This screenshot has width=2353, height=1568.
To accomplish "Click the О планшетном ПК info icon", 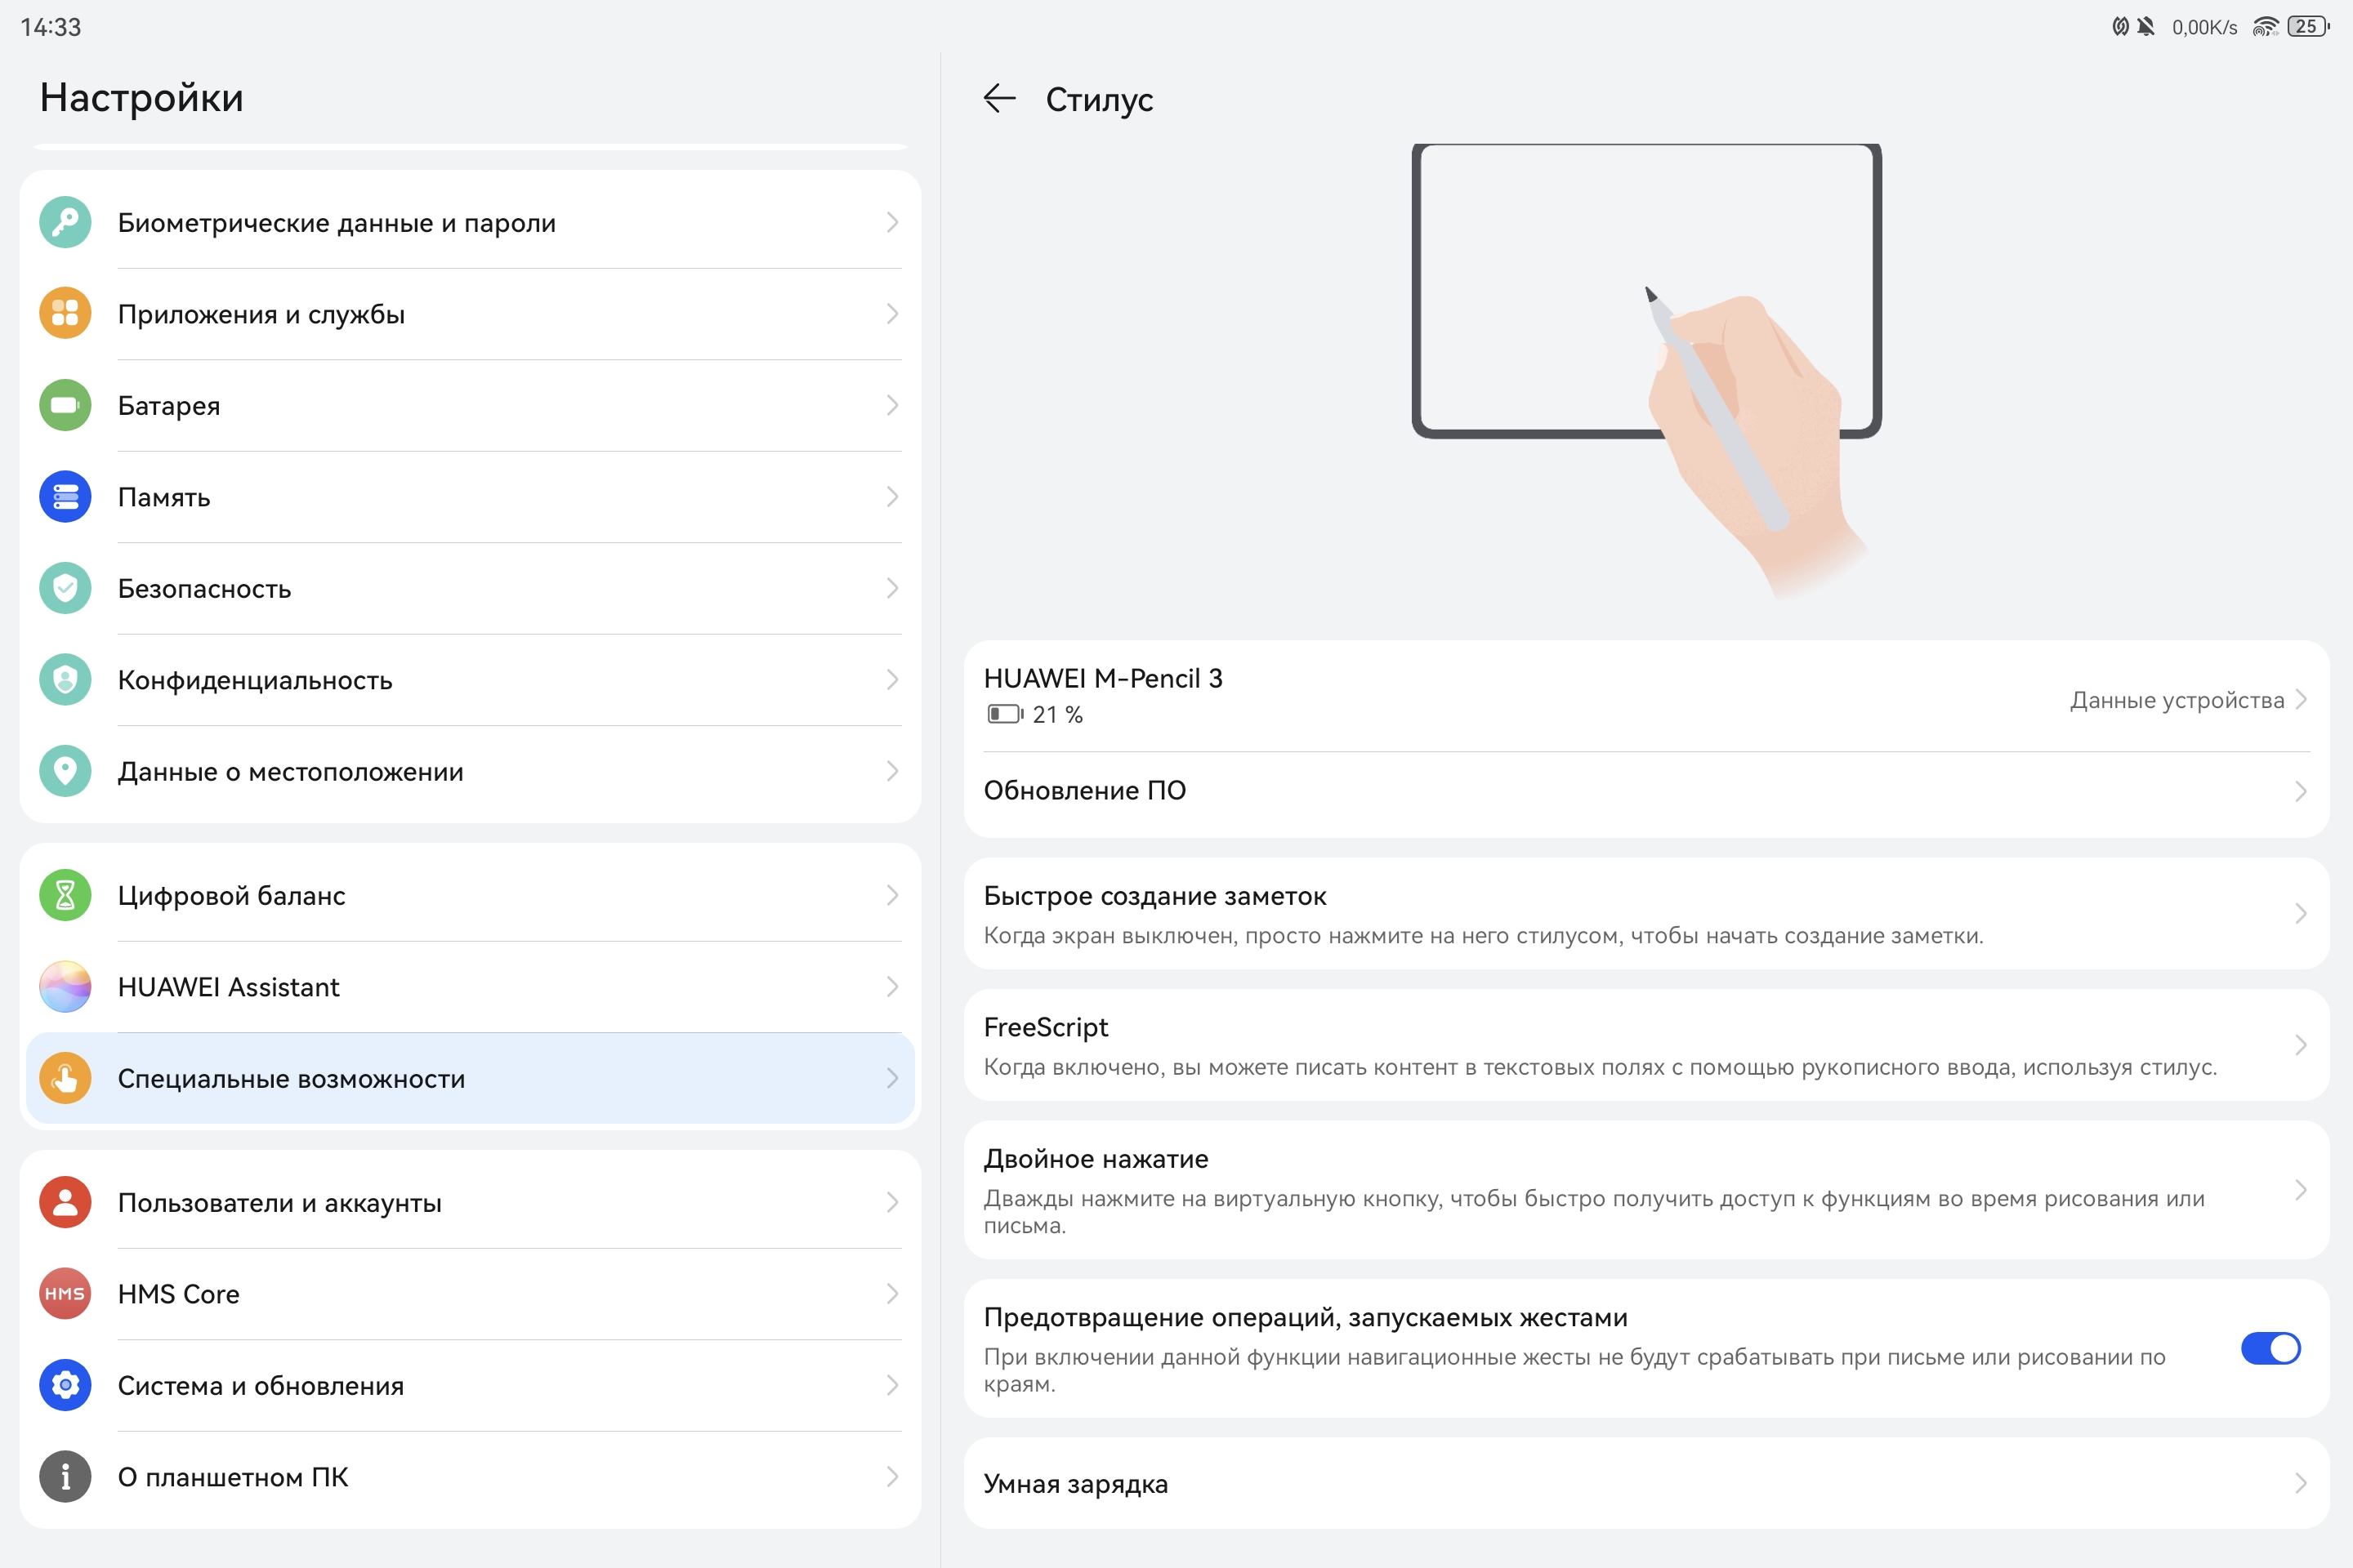I will [x=65, y=1476].
